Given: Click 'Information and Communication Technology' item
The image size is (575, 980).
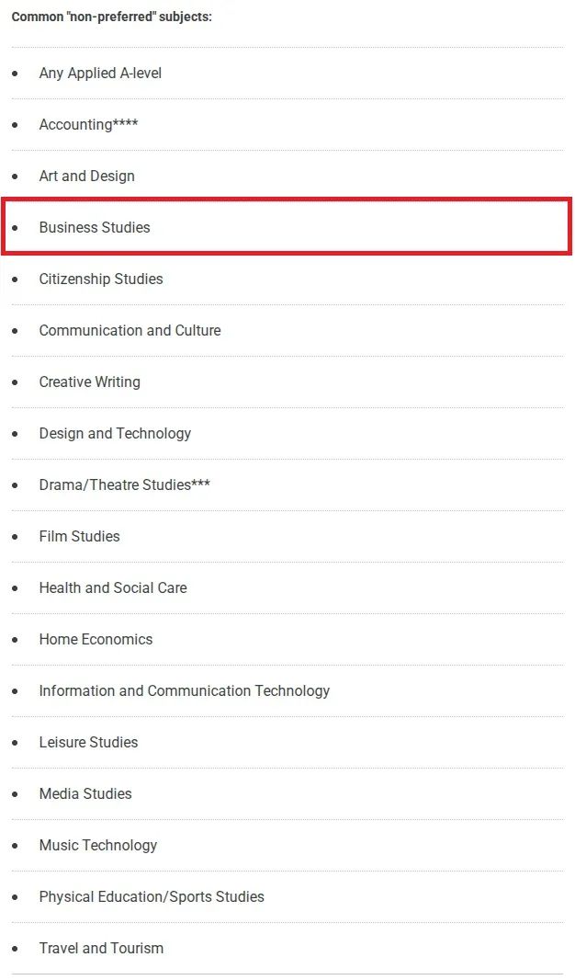Looking at the screenshot, I should click(x=184, y=690).
